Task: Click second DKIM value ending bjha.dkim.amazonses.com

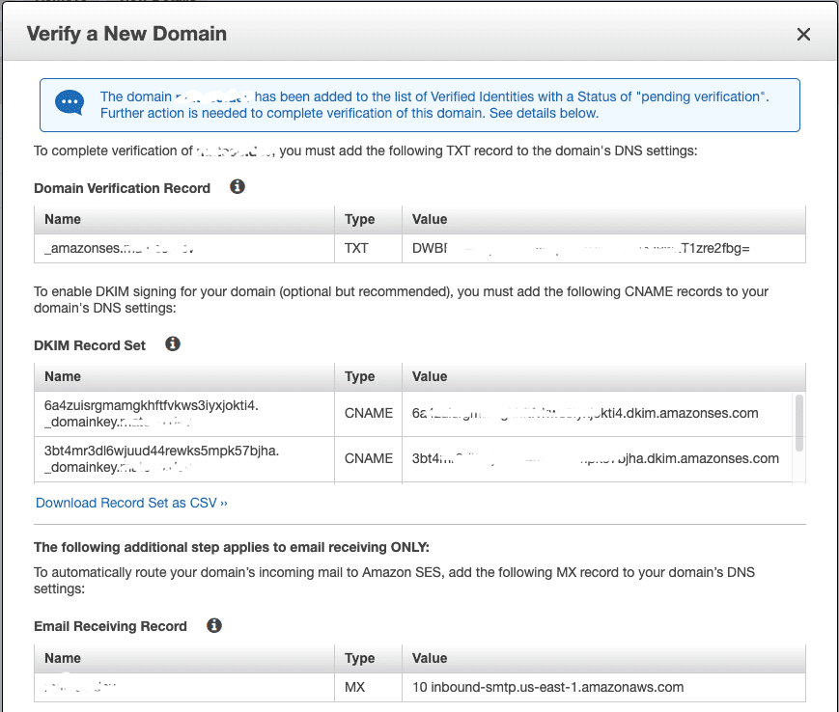Action: click(595, 458)
